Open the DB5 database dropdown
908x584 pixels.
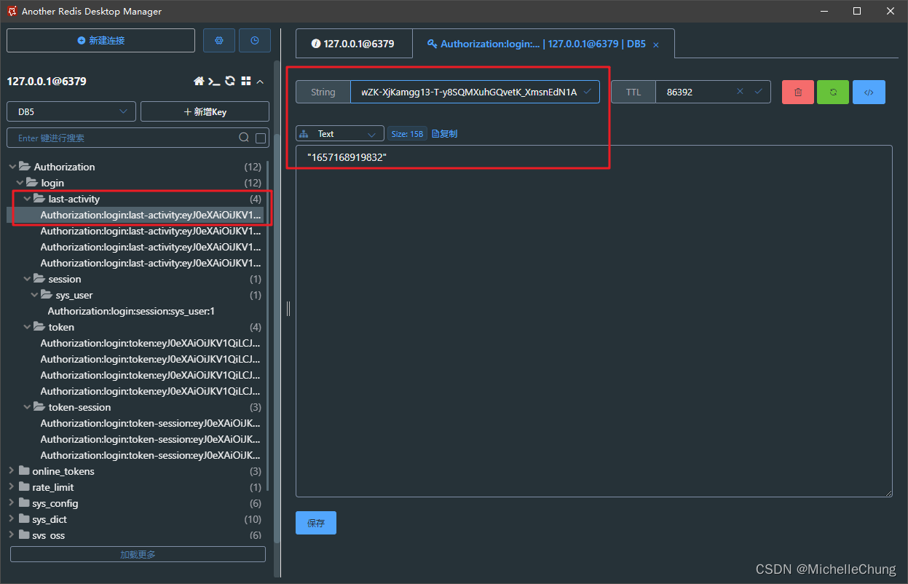point(70,111)
